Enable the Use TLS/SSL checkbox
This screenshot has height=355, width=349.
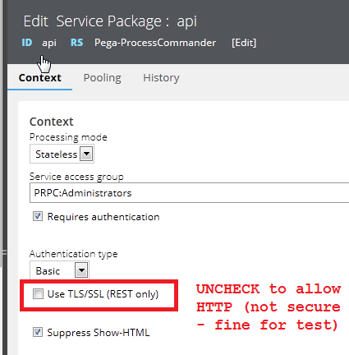click(x=38, y=294)
